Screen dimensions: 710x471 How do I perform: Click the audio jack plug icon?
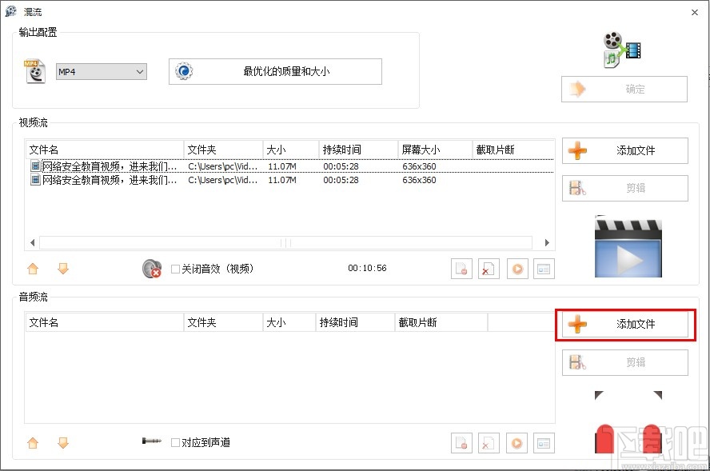(152, 441)
